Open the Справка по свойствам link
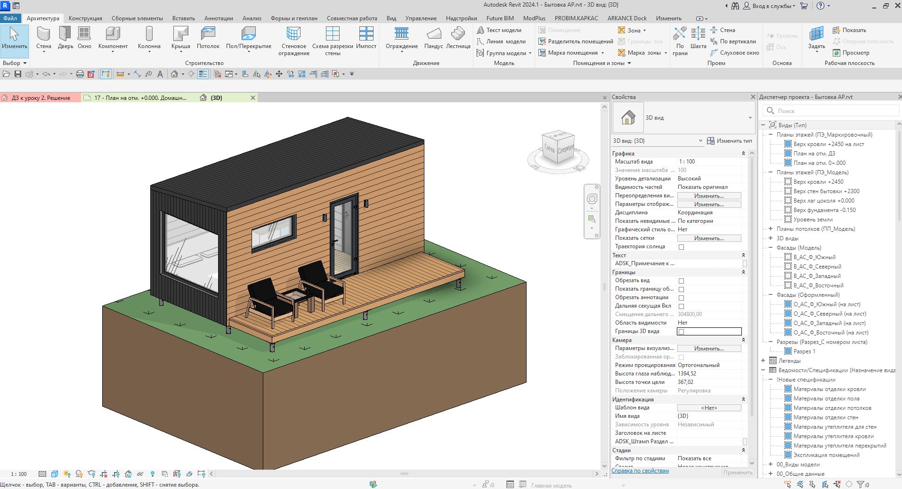 click(x=640, y=471)
